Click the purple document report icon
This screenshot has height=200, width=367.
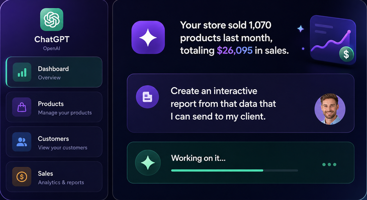[x=147, y=97]
